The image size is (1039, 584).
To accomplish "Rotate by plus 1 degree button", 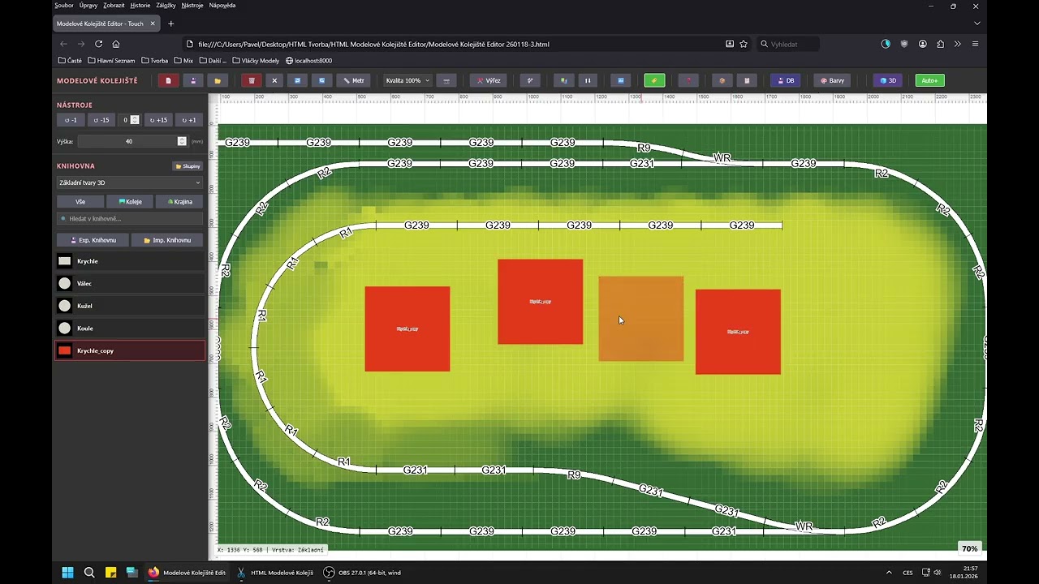I will [188, 120].
